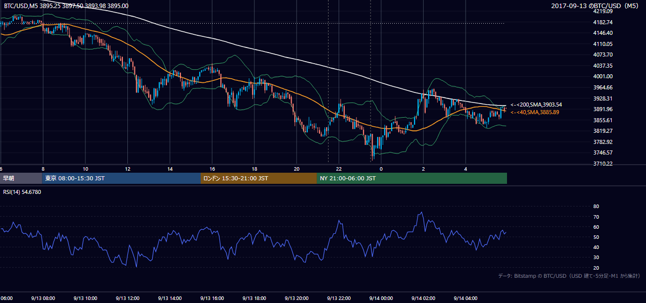This screenshot has width=646, height=303.
Task: Click the 200 SMA label 3903.54
Action: 536,105
